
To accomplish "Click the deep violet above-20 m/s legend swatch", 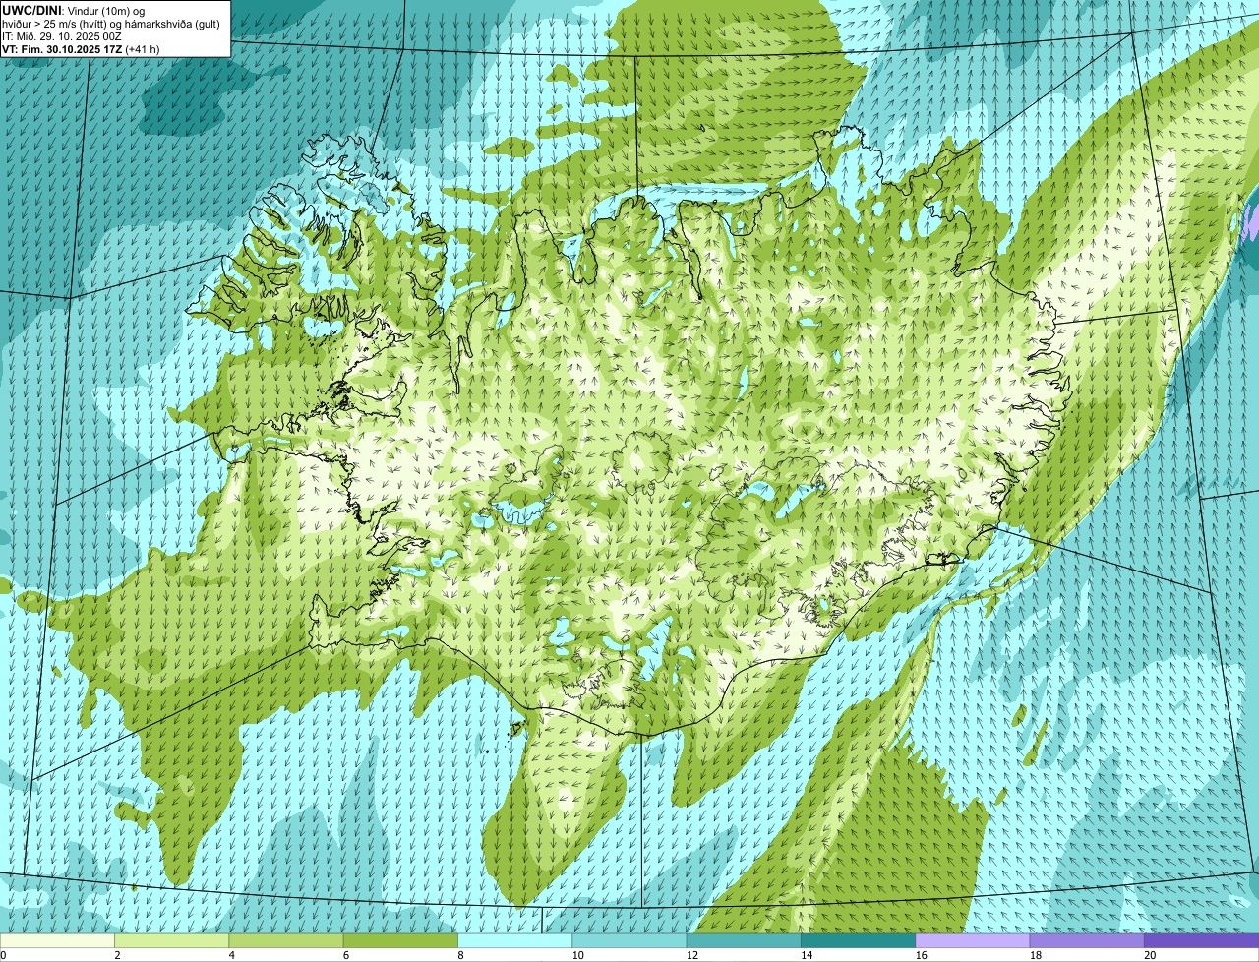I will pos(1201,940).
